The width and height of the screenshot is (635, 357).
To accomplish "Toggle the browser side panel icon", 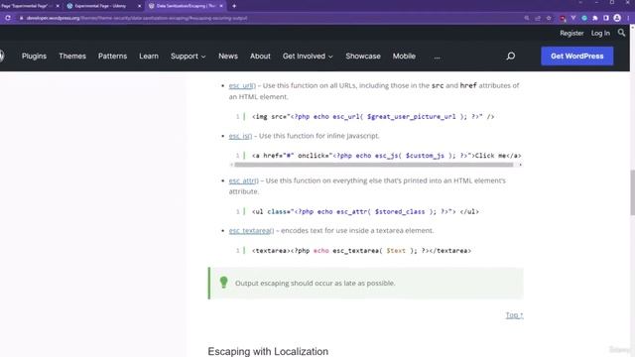I will tap(606, 18).
